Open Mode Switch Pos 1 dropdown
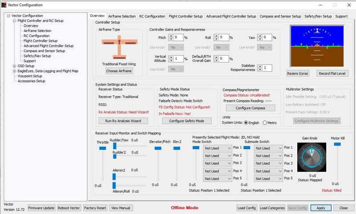Image resolution: width=356 pixels, height=214 pixels. click(x=217, y=148)
